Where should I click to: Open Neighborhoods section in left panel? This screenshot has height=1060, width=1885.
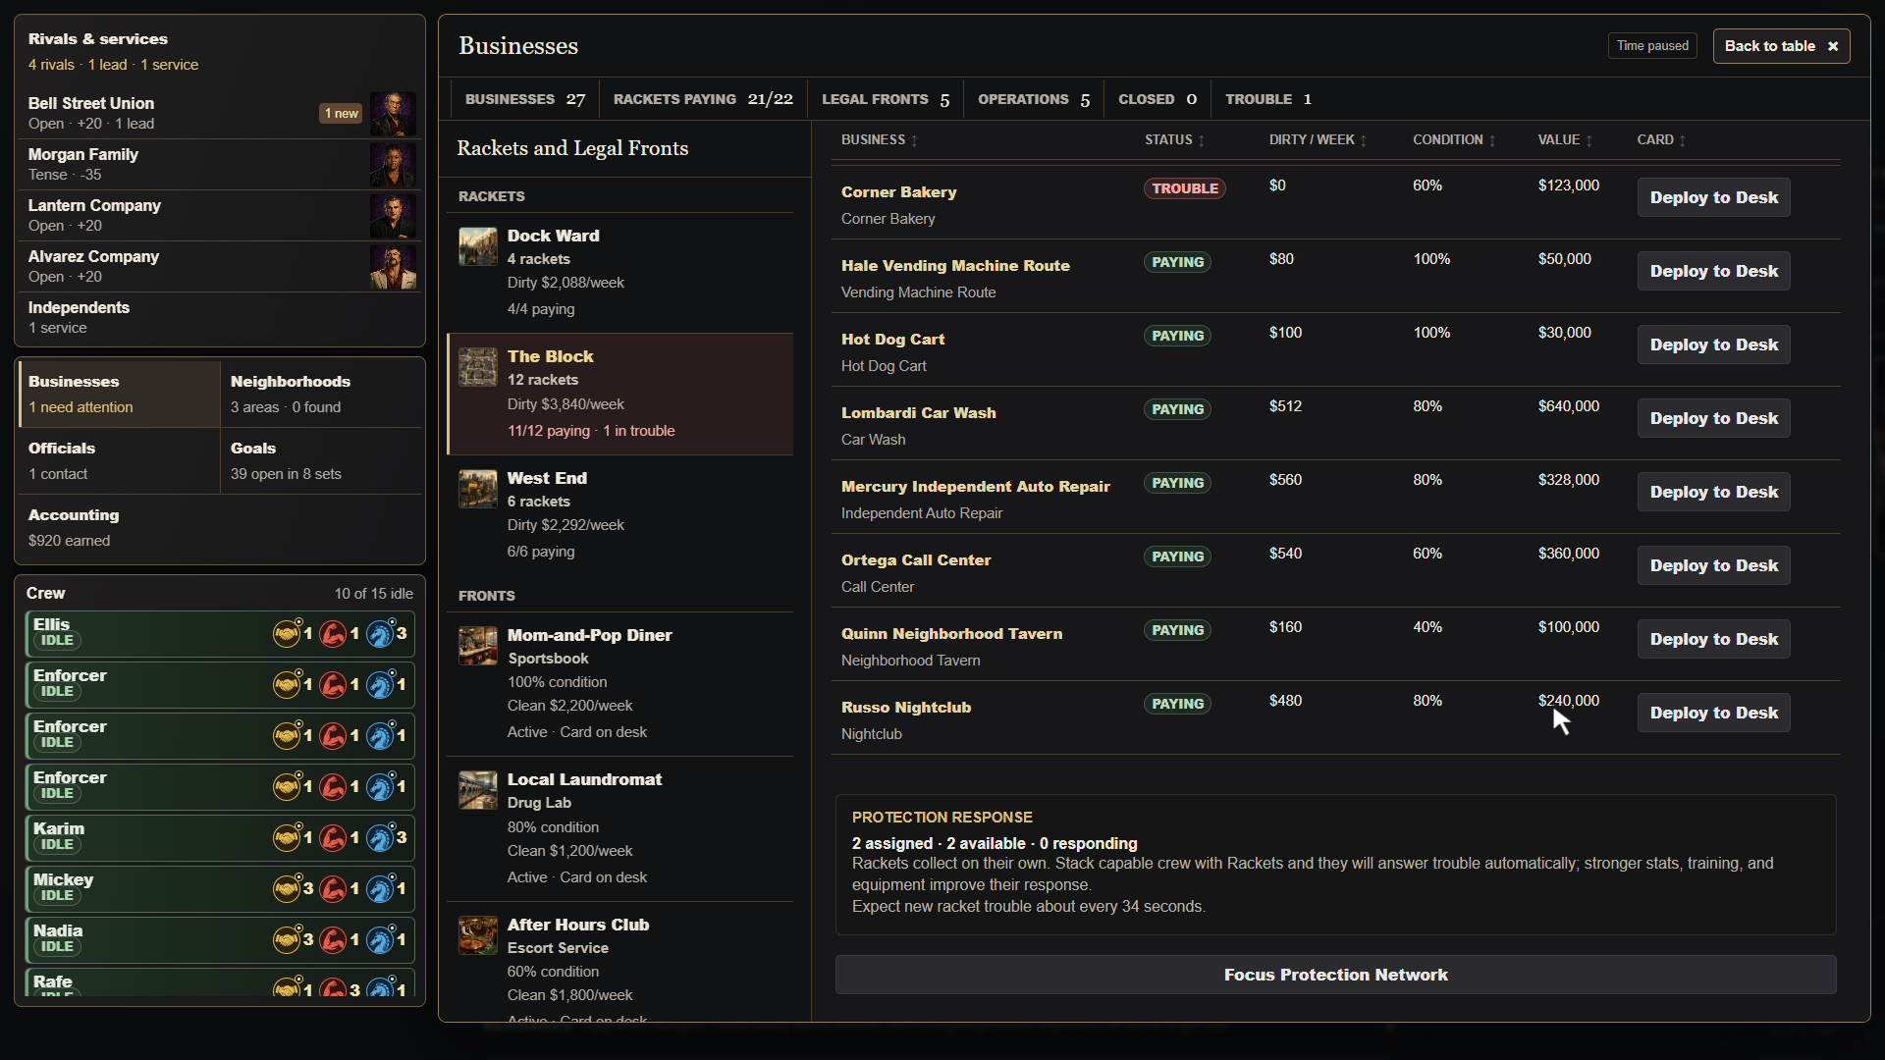(x=322, y=394)
